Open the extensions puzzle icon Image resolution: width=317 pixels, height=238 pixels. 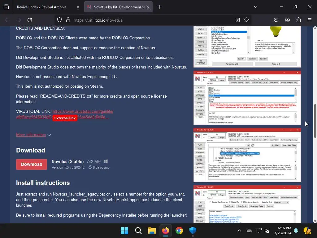point(299,20)
